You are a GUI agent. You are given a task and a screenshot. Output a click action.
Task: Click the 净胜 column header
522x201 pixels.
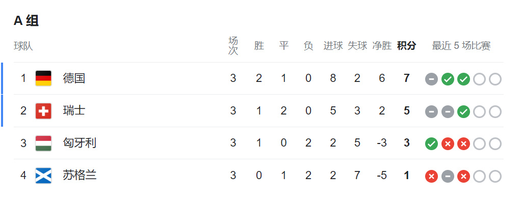382,45
